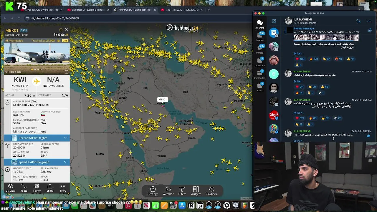Add MBK01 to favorites with the star icon
The image size is (377, 212).
(x=61, y=30)
